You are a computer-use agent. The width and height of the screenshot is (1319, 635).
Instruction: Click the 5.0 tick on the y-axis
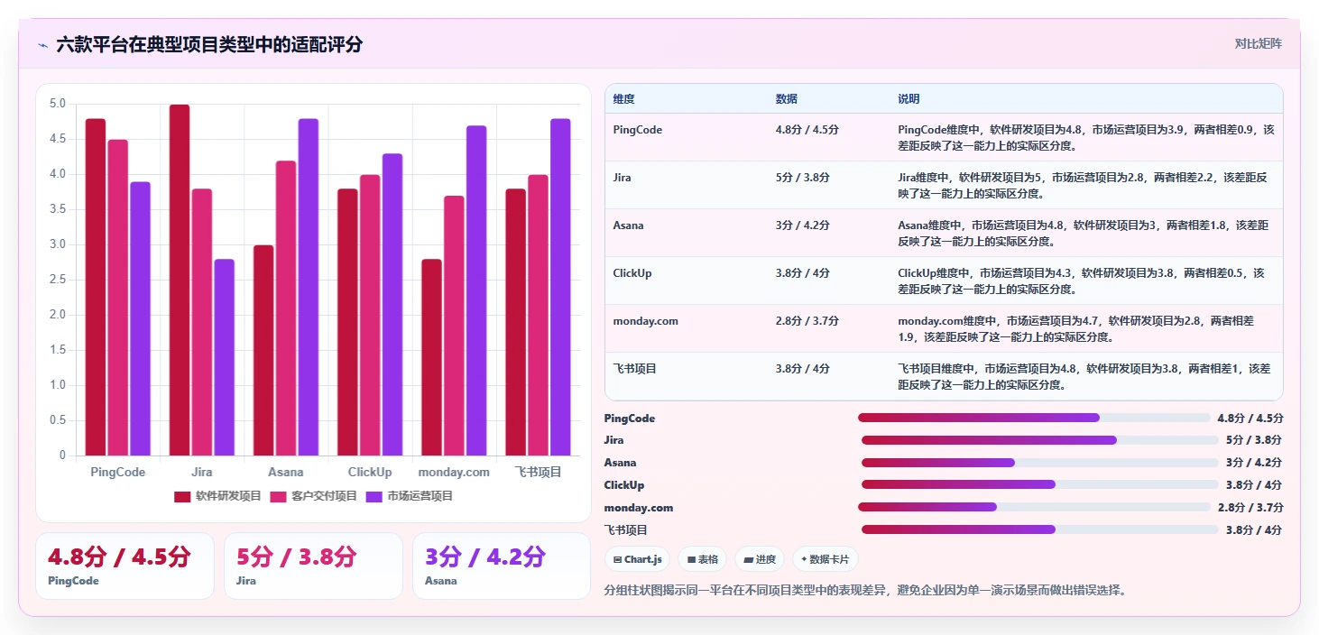(x=57, y=105)
